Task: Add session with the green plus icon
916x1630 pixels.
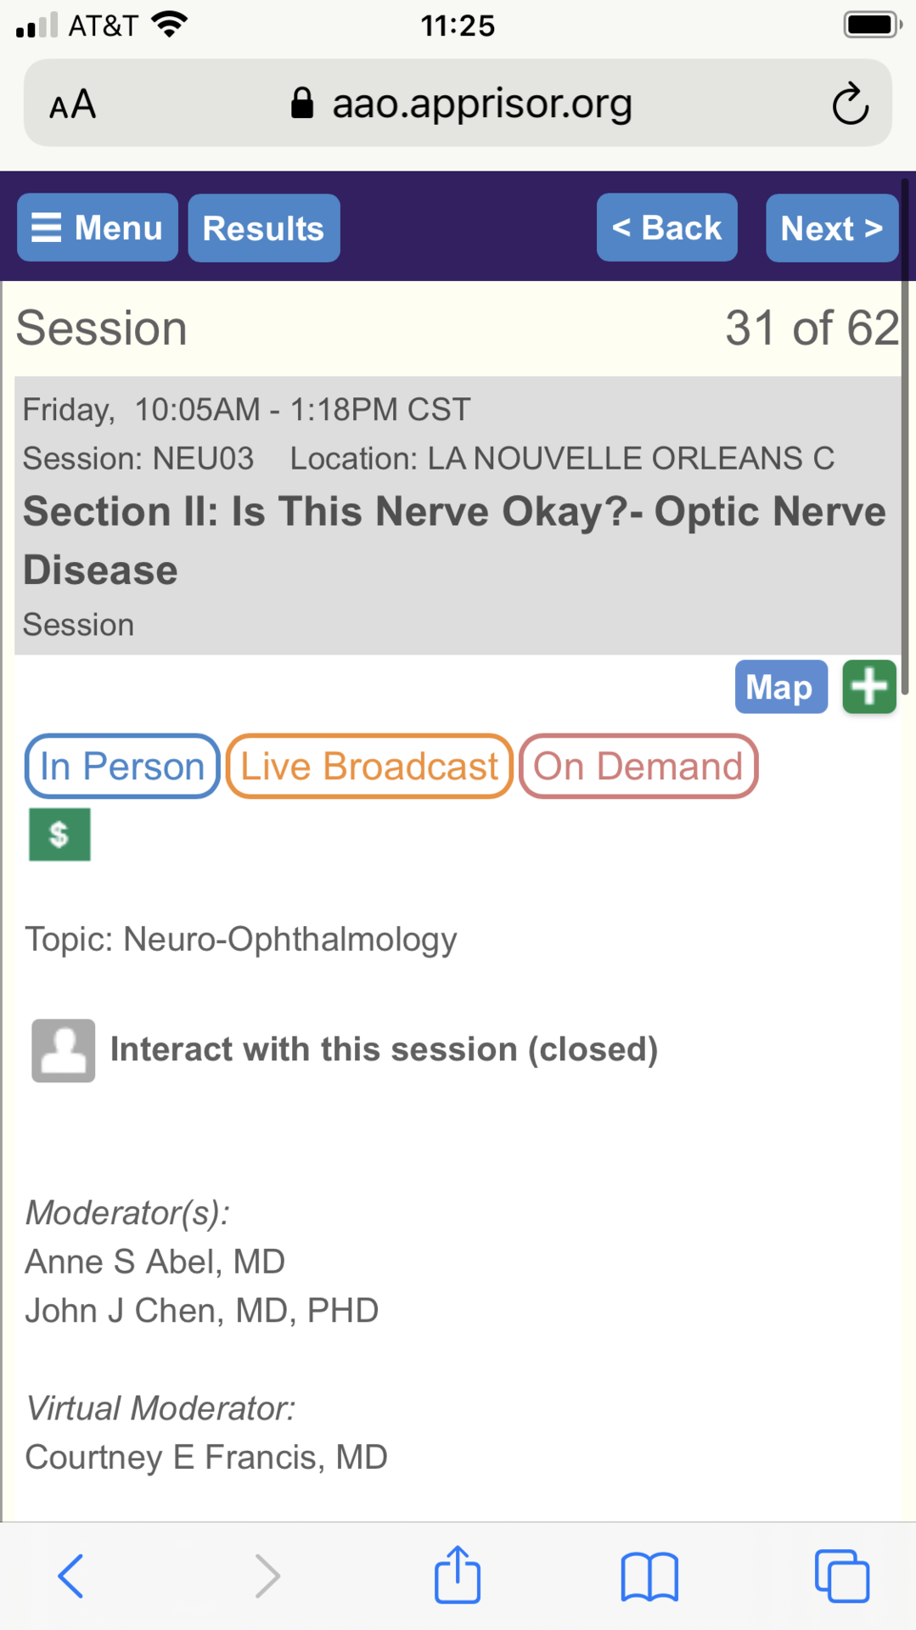Action: click(869, 687)
